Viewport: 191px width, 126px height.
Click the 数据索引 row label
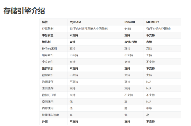click(x=48, y=75)
